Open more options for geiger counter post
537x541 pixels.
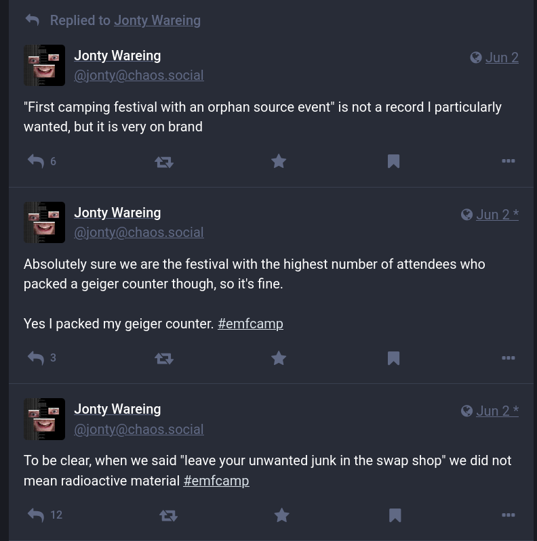click(x=508, y=358)
